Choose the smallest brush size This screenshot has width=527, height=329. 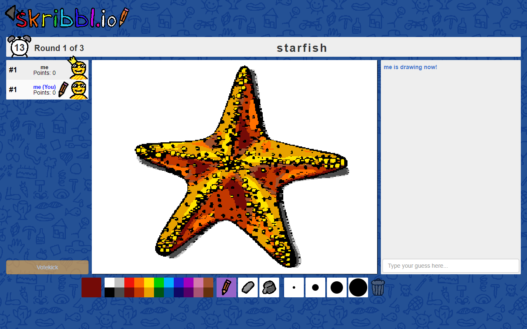pyautogui.click(x=294, y=287)
